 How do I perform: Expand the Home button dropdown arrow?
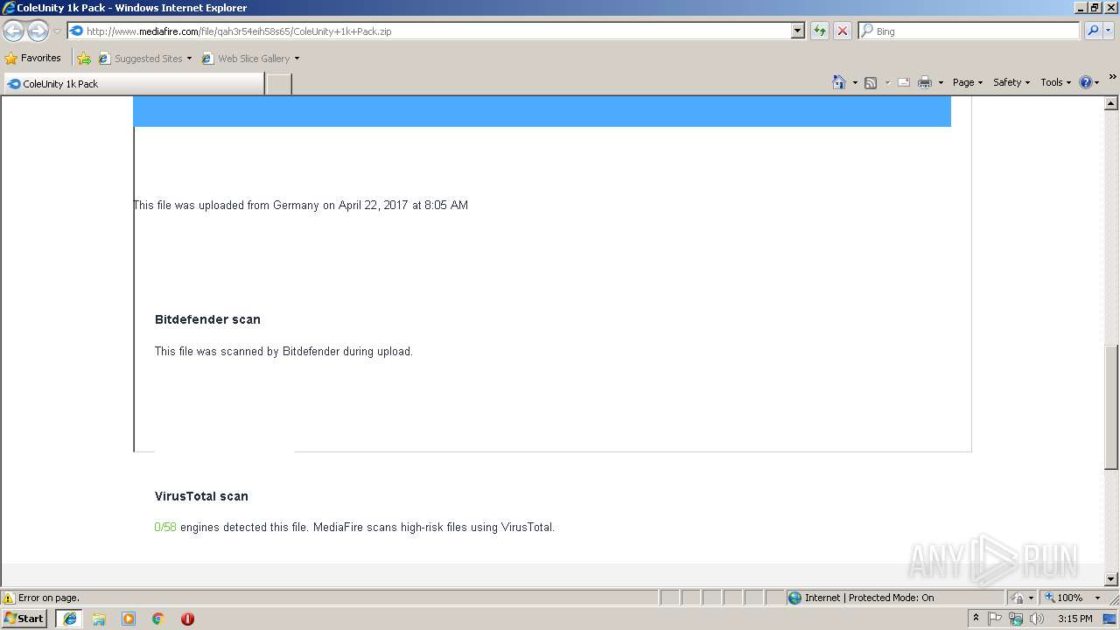(x=855, y=82)
